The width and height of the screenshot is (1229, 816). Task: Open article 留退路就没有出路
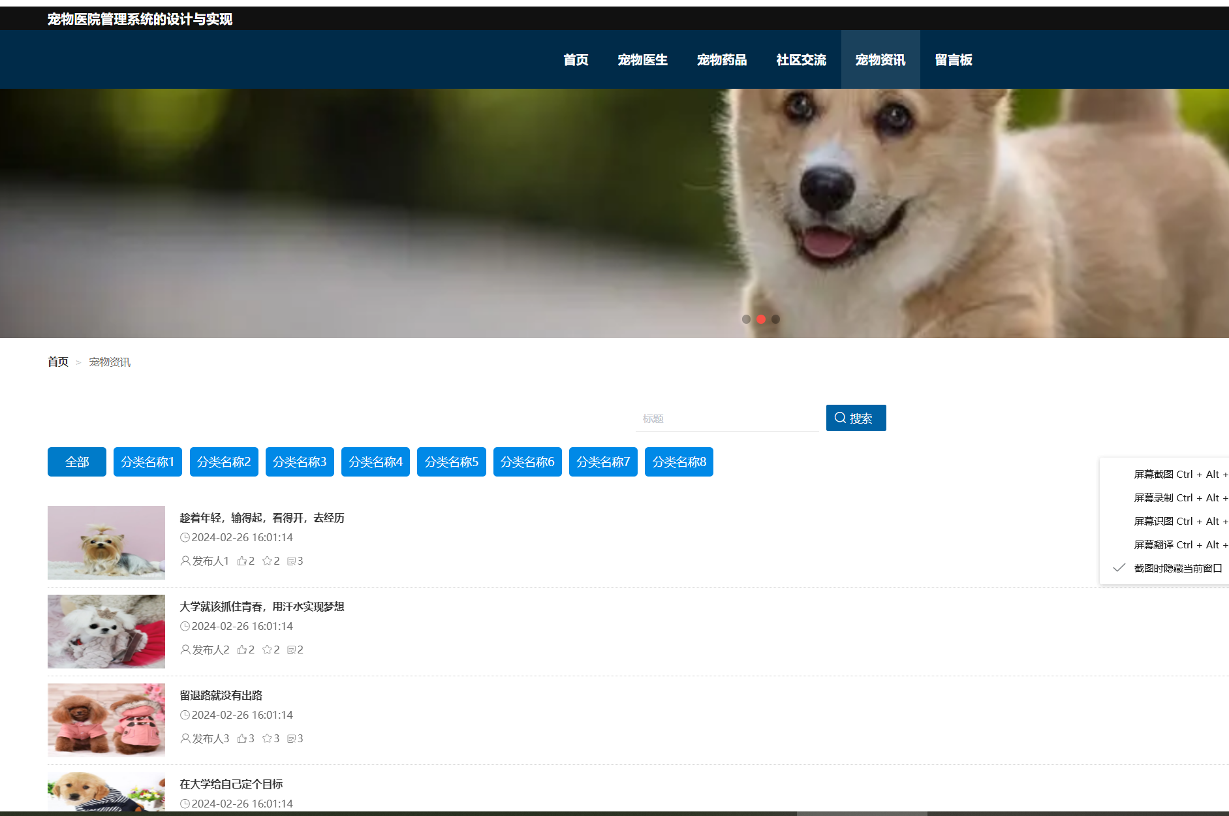coord(221,695)
